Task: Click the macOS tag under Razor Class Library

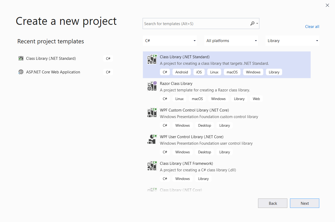Action: coord(197,98)
